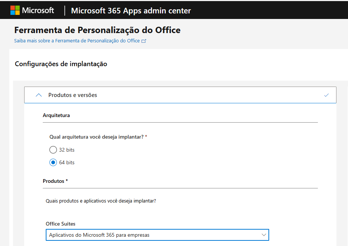Select the 32 bits architecture option
348x246 pixels.
[52, 150]
